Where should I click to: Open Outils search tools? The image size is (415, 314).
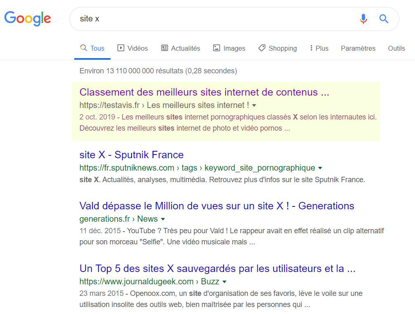[396, 48]
